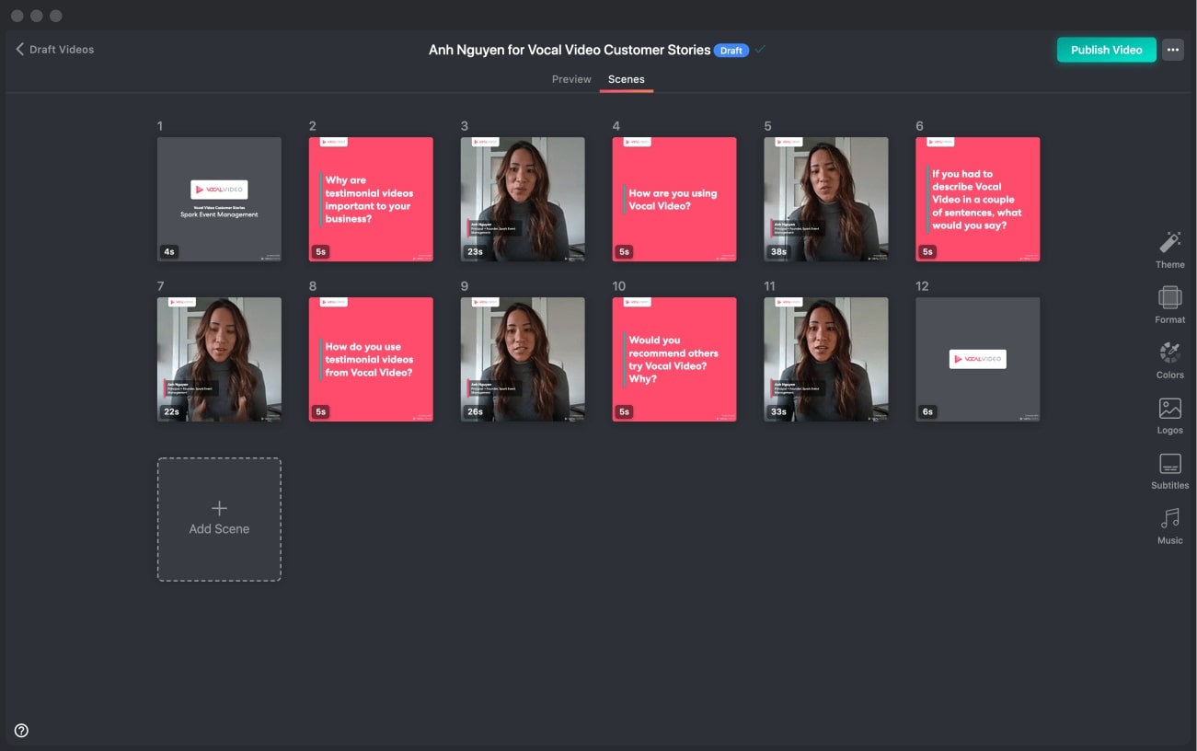Open scene 9 video clip lasting 26s

point(523,360)
